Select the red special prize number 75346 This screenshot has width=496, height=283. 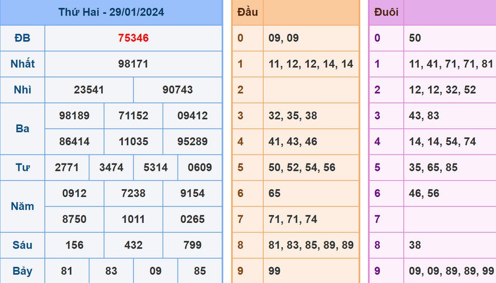click(133, 38)
